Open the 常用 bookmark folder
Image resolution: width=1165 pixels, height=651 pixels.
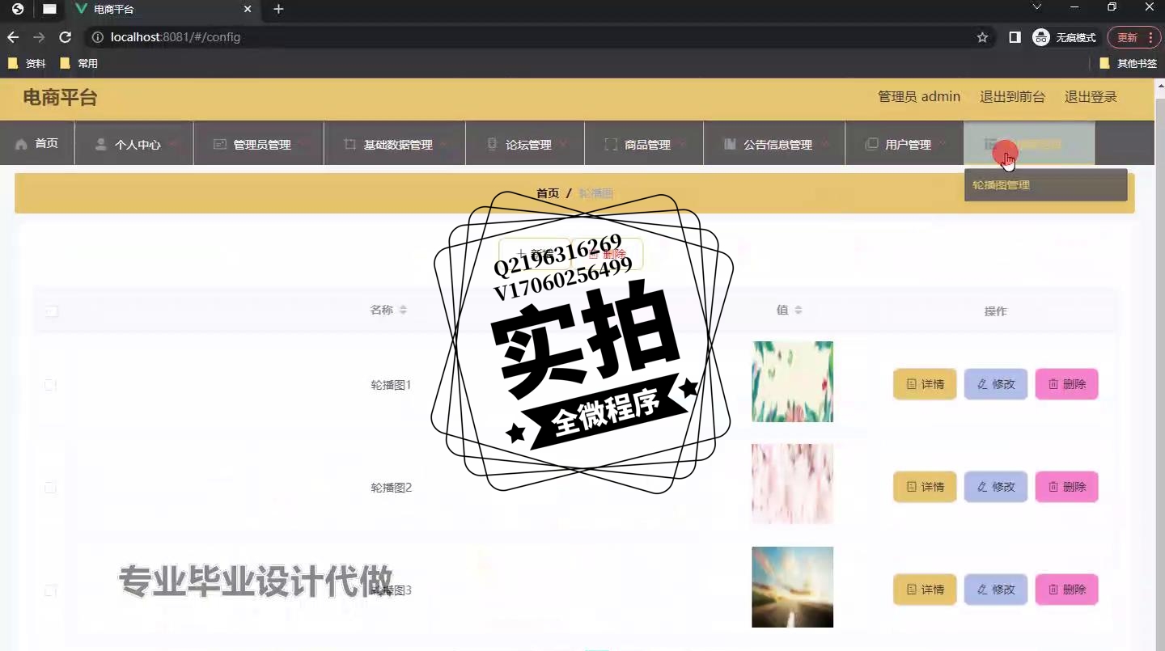click(x=78, y=63)
